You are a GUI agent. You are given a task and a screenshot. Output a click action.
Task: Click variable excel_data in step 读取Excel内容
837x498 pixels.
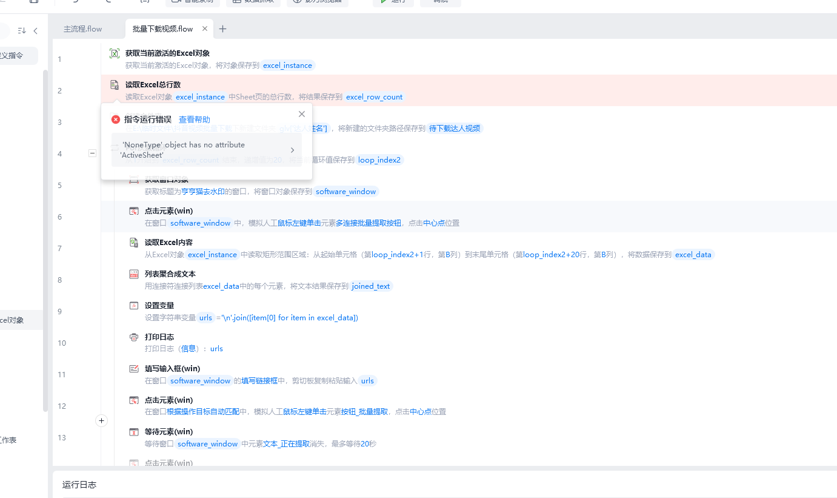[x=693, y=255]
